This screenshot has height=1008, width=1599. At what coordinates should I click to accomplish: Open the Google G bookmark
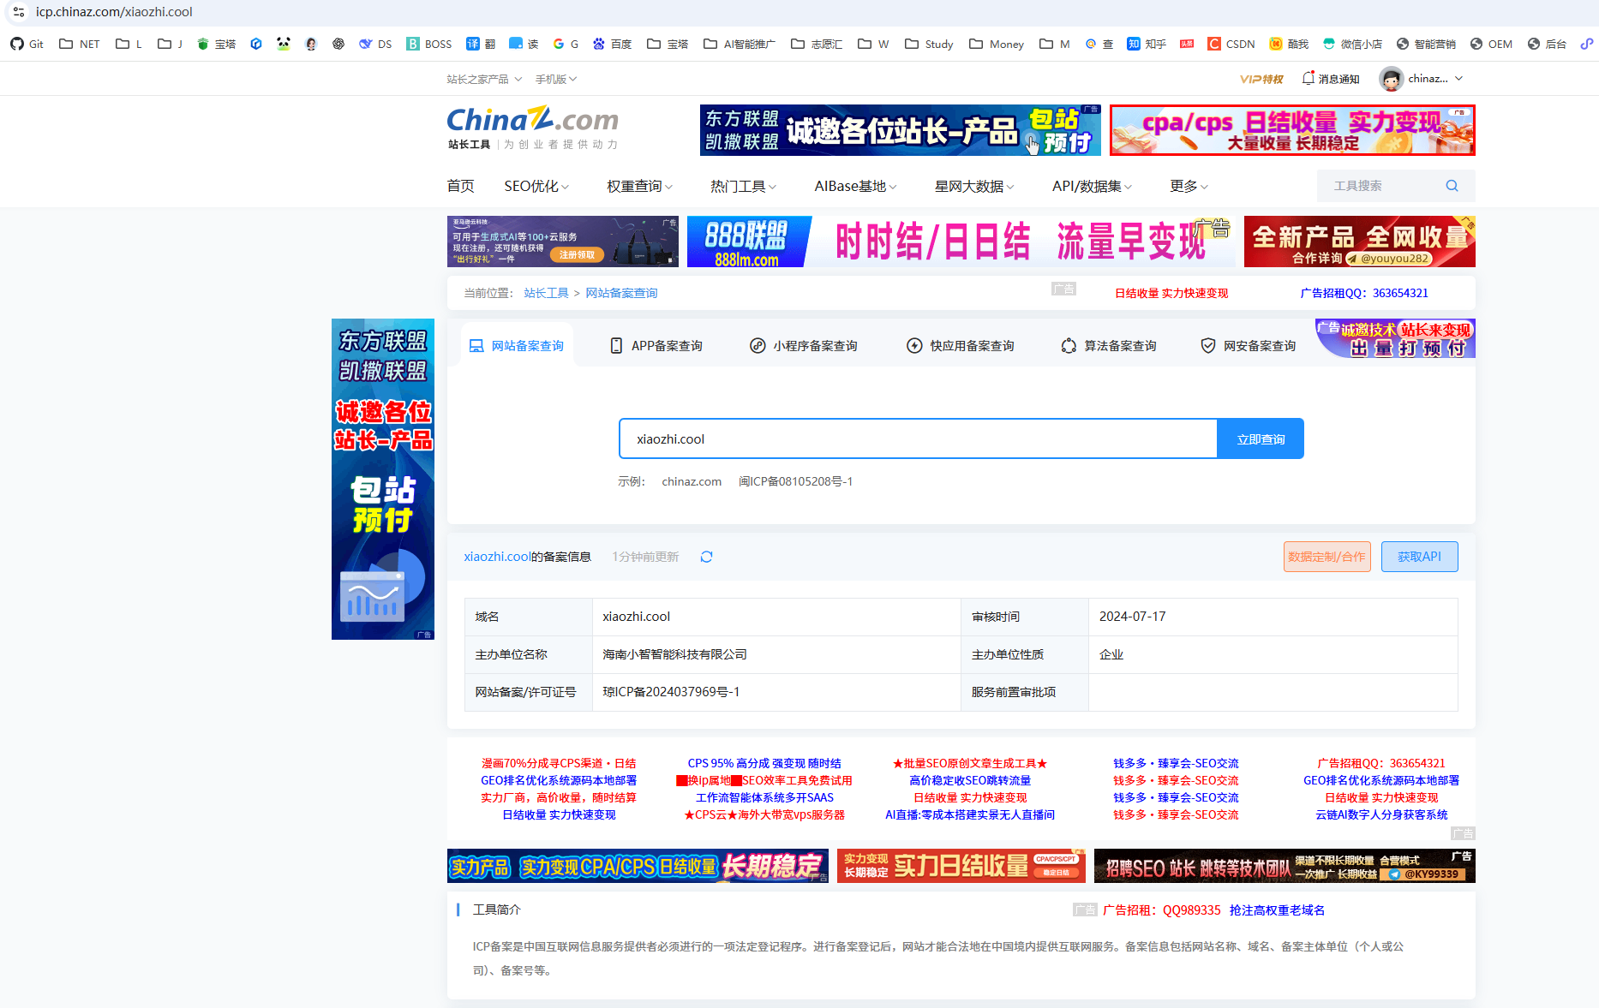(566, 44)
